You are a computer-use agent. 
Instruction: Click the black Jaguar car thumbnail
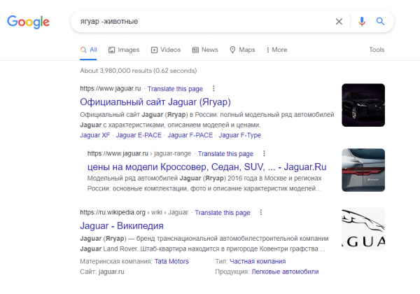tap(363, 105)
